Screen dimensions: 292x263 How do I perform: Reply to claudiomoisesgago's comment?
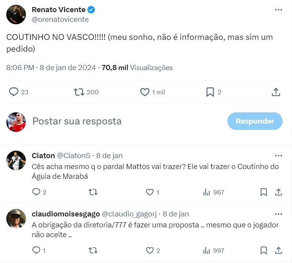coord(36,250)
